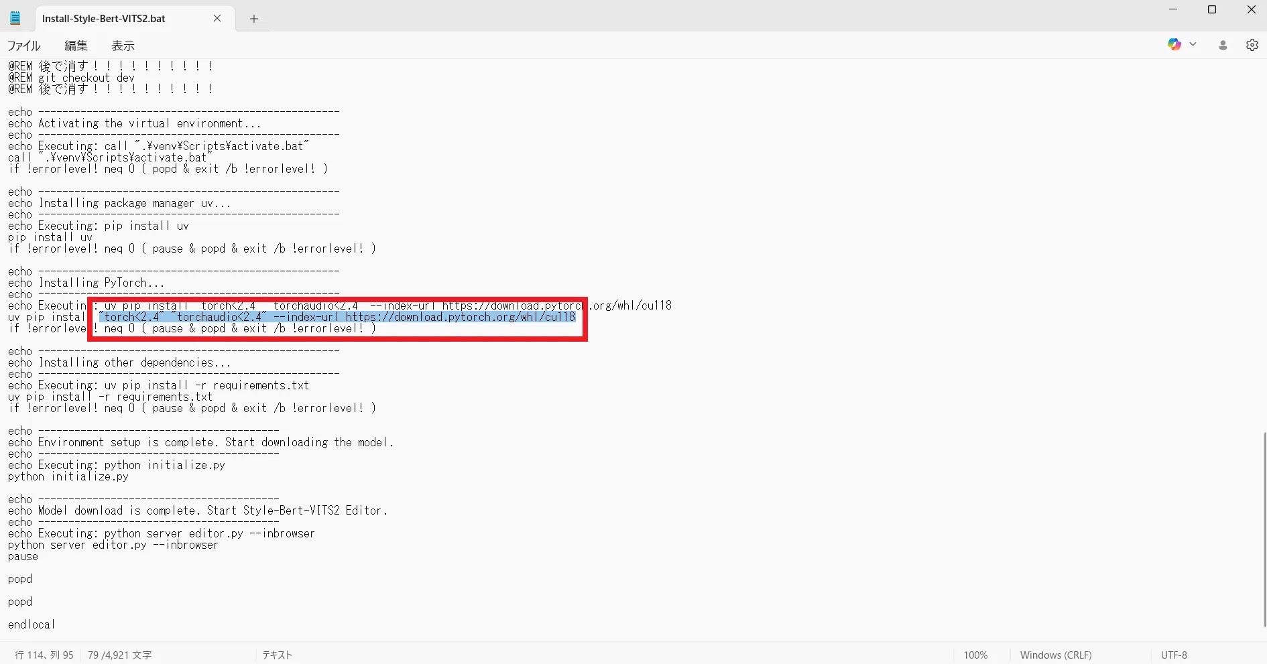
Task: Add a new tab with plus icon
Action: tap(254, 19)
